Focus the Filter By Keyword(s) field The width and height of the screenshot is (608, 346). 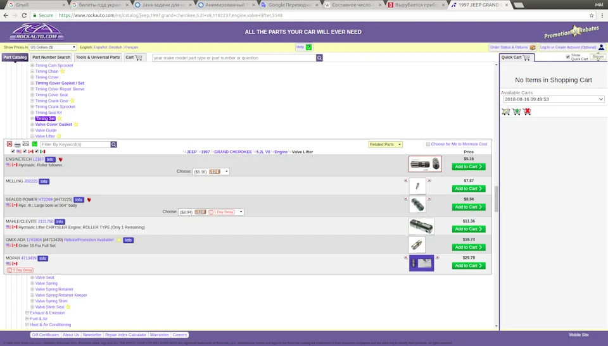pyautogui.click(x=75, y=144)
